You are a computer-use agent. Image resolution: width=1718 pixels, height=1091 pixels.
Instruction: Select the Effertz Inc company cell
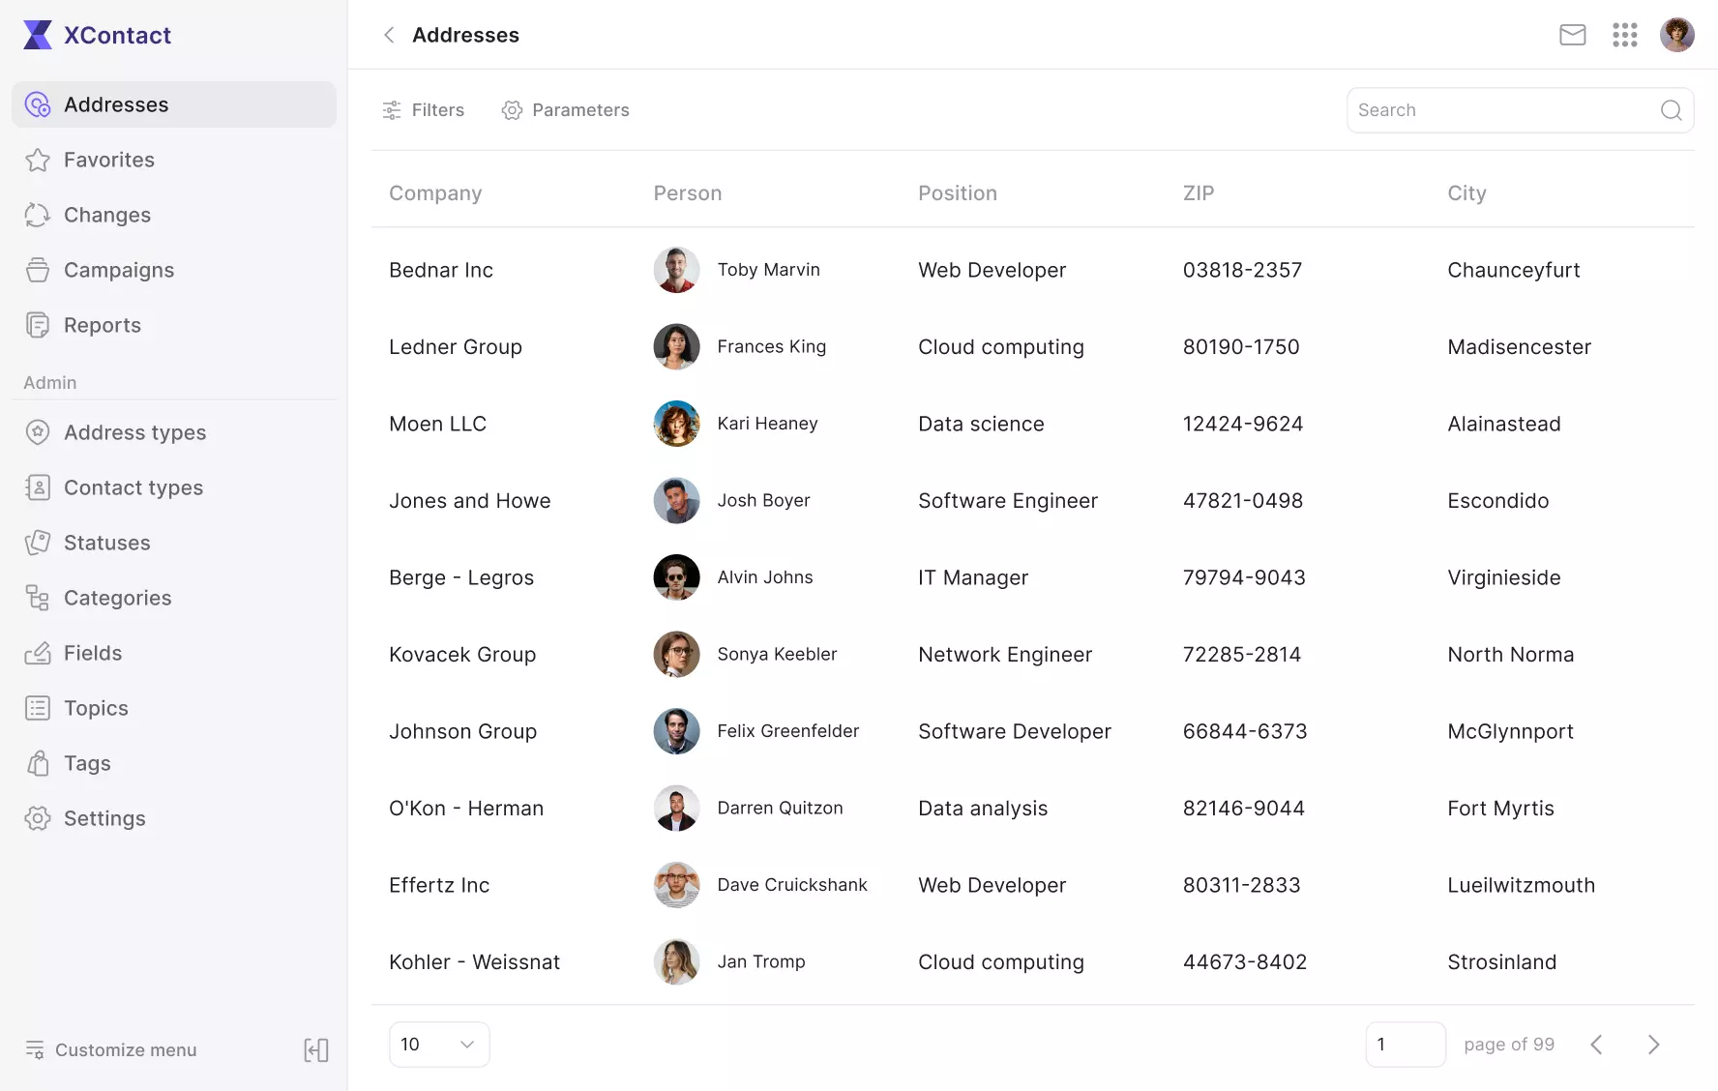(x=439, y=885)
